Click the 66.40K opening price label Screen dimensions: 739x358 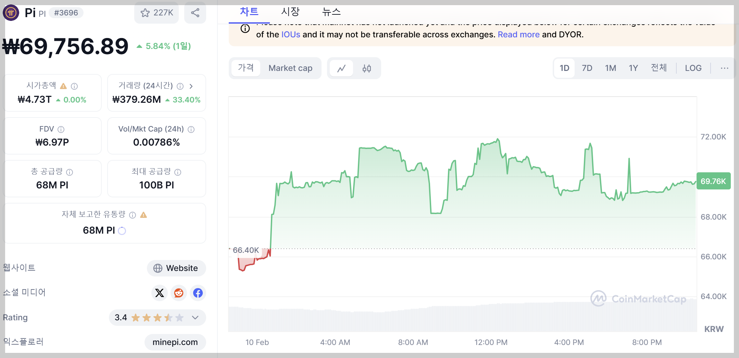pos(246,250)
